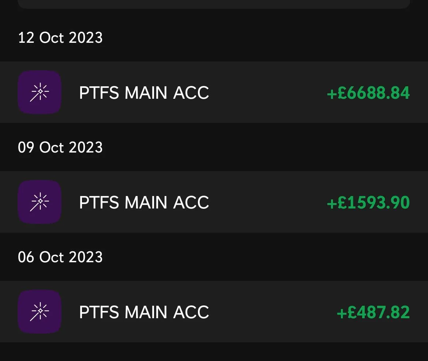Tap the partially visible card at the top
The height and width of the screenshot is (361, 428).
click(x=214, y=4)
